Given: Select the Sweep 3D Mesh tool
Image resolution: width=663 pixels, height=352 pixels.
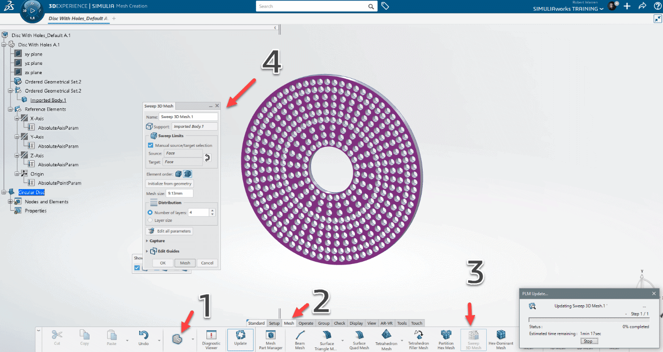Looking at the screenshot, I should (473, 339).
